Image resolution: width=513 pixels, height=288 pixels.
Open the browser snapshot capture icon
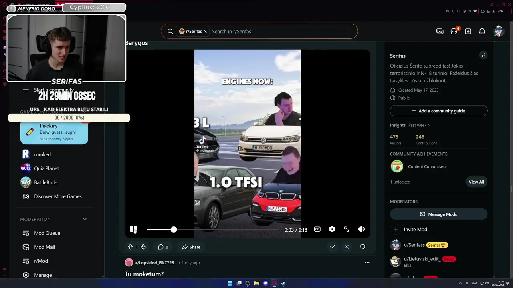[459, 11]
